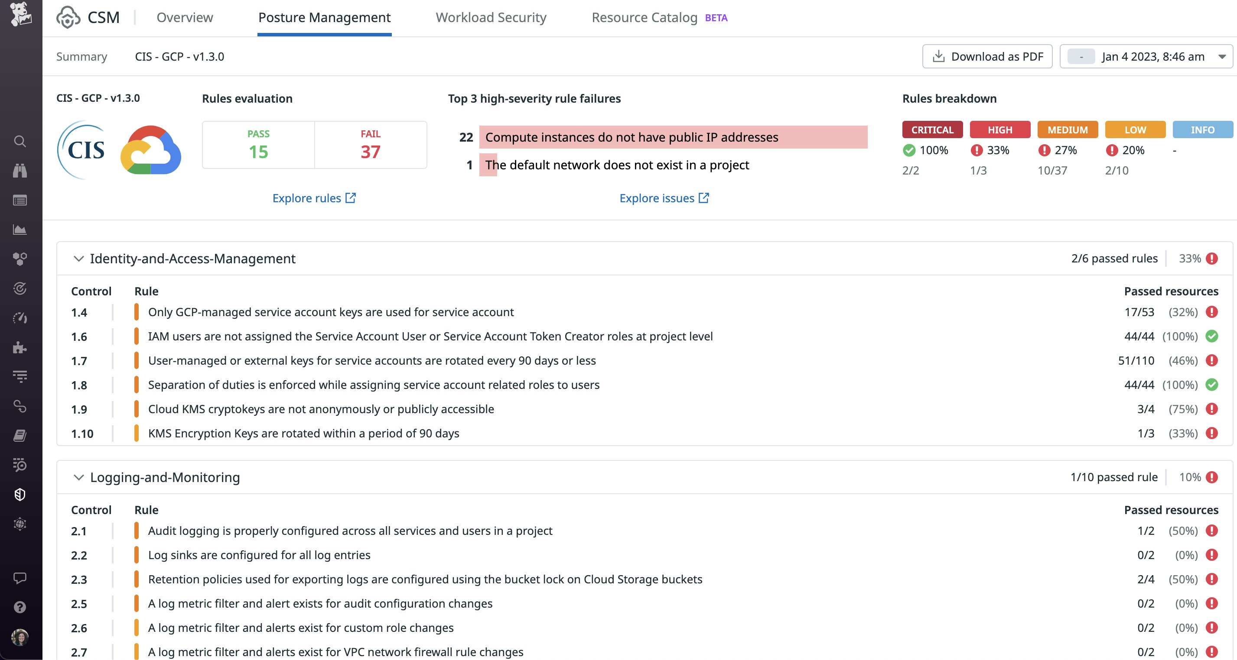
Task: Select the Security shield icon in sidebar
Action: (x=20, y=495)
